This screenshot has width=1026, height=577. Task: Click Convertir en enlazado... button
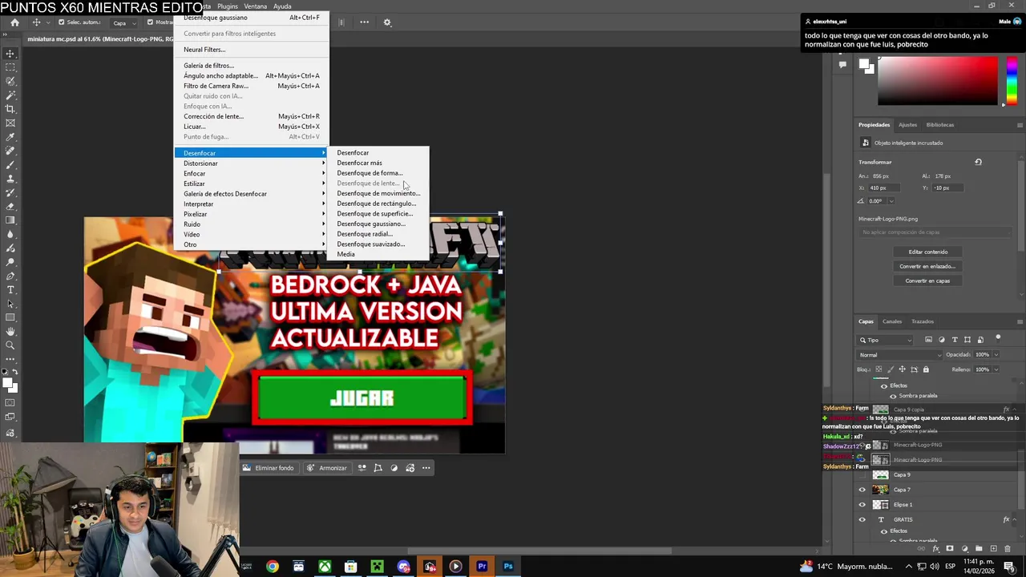pos(927,266)
